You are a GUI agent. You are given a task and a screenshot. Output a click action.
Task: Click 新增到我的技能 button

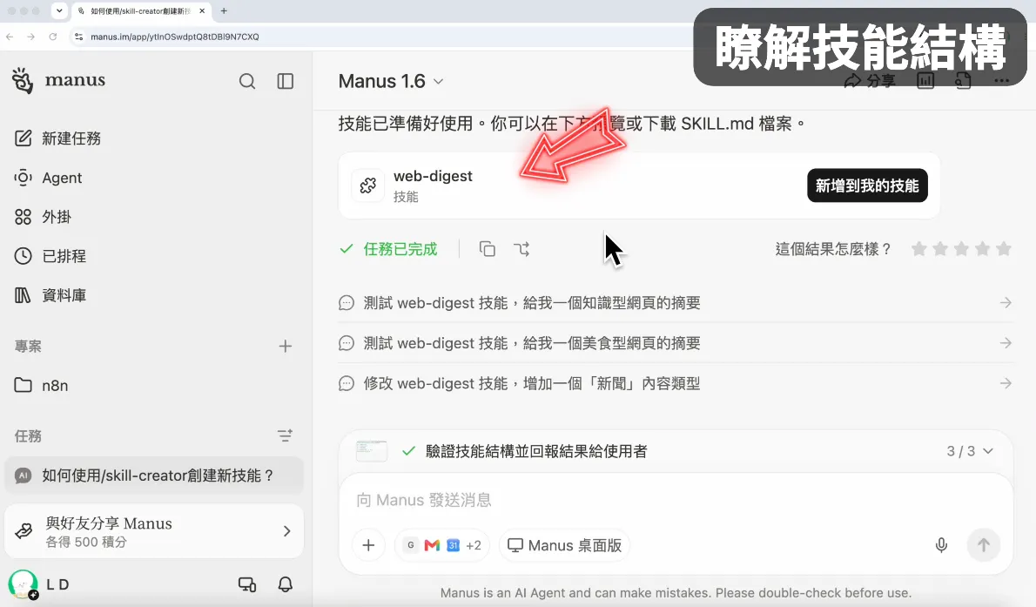[x=867, y=185]
